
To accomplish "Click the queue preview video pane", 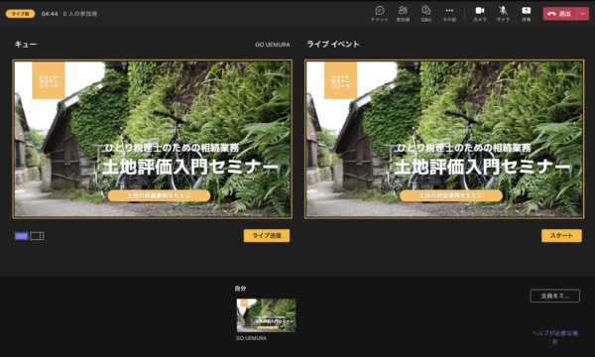I will point(153,139).
